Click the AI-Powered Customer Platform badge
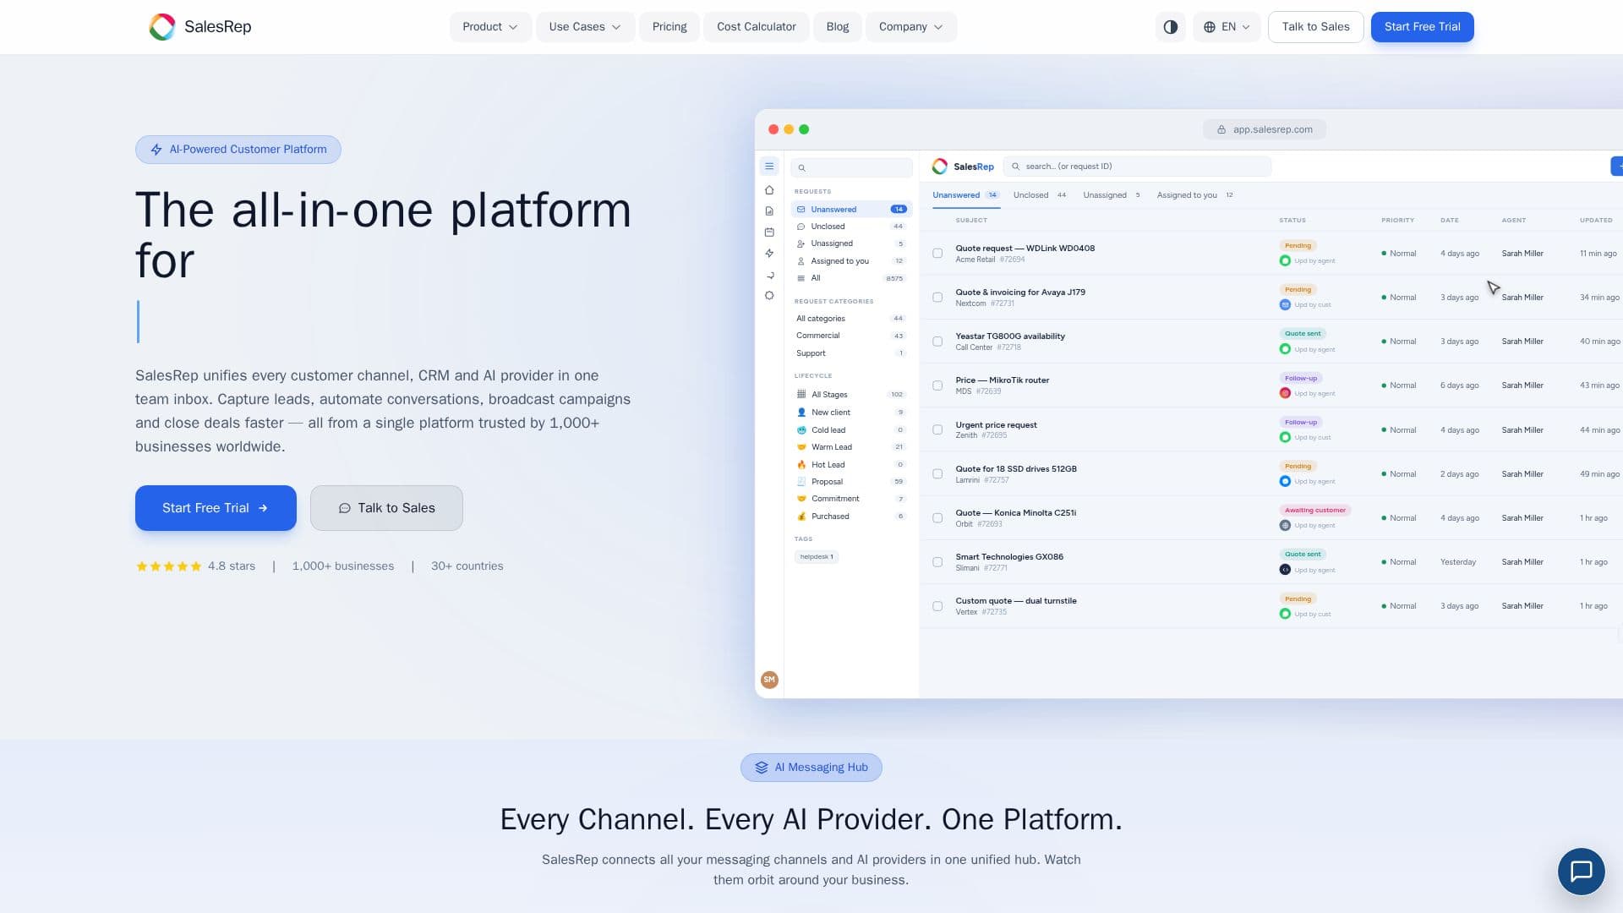Screen dimensions: 1623x913 pyautogui.click(x=238, y=150)
